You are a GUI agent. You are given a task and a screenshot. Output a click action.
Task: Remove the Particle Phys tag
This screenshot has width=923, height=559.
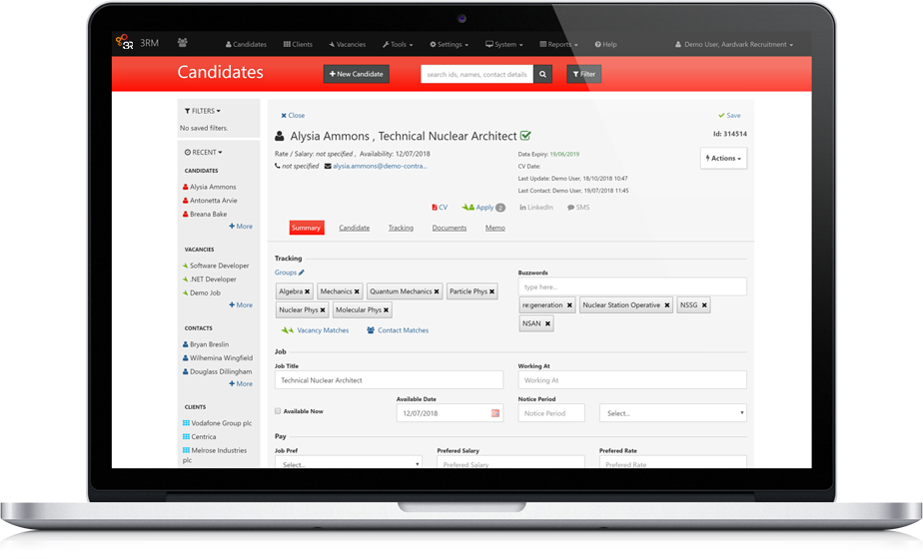492,291
